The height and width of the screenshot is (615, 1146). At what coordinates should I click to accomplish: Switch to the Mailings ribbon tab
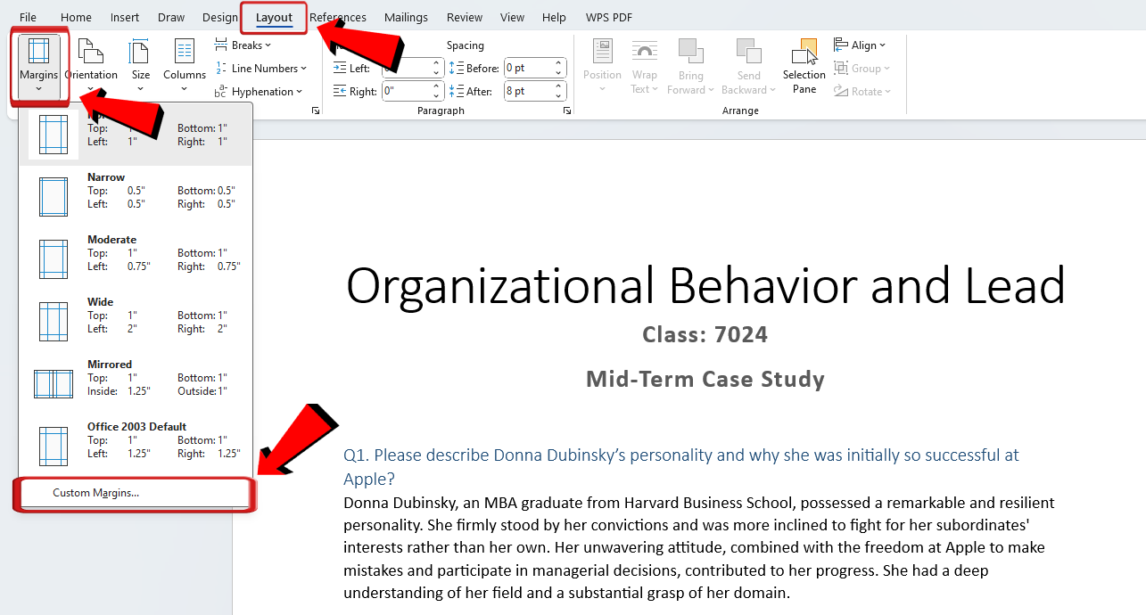click(x=406, y=17)
